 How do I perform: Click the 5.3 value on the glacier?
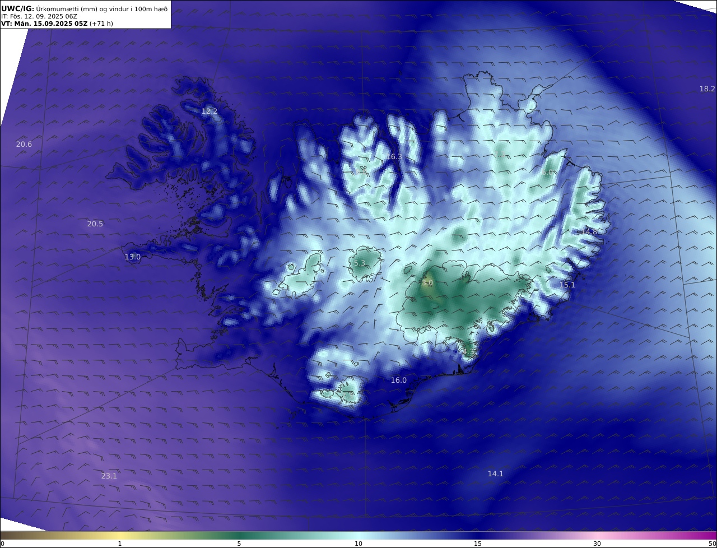(x=360, y=263)
